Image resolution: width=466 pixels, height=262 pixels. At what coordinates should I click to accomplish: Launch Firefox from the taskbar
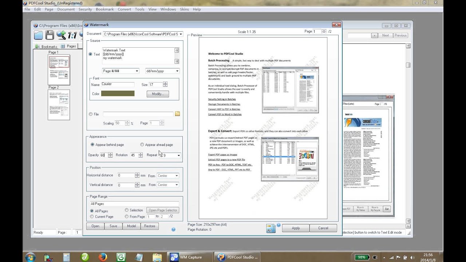click(x=103, y=257)
